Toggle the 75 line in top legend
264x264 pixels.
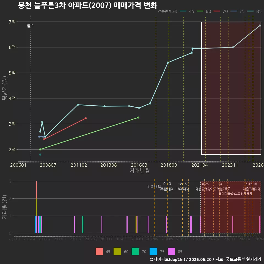238,11
